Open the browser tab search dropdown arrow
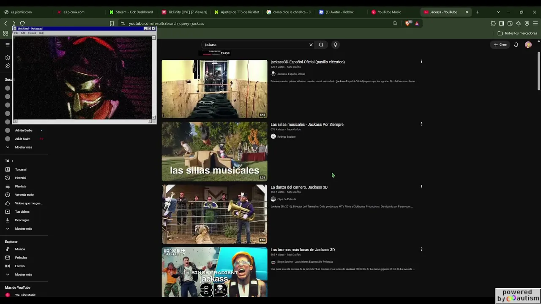Image resolution: width=541 pixels, height=304 pixels. point(498,12)
